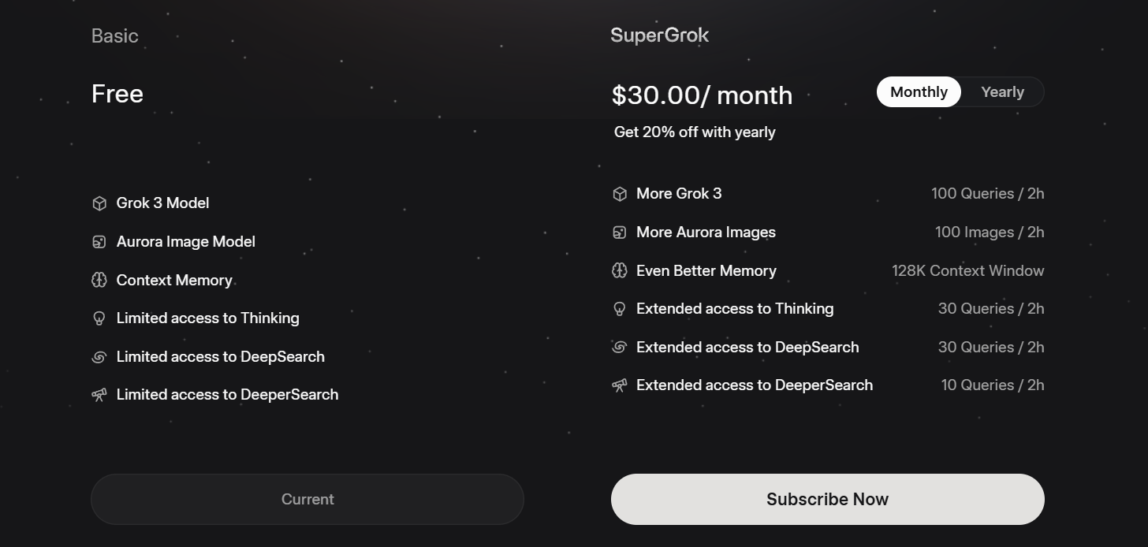Subscribe Now to SuperGrok
Image resolution: width=1148 pixels, height=547 pixels.
[x=827, y=499]
